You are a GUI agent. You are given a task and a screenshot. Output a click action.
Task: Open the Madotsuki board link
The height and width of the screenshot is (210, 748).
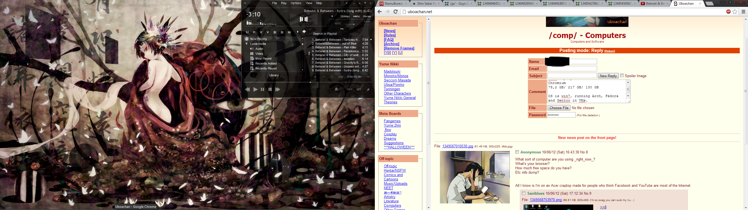[x=392, y=72]
